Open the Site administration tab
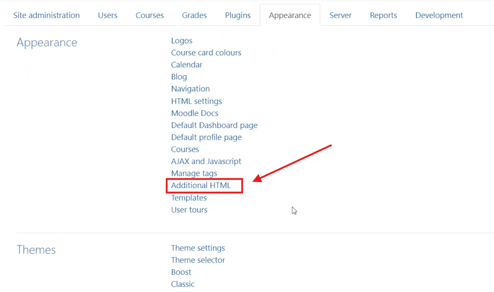Viewport: 494px width, 292px height. (x=46, y=15)
